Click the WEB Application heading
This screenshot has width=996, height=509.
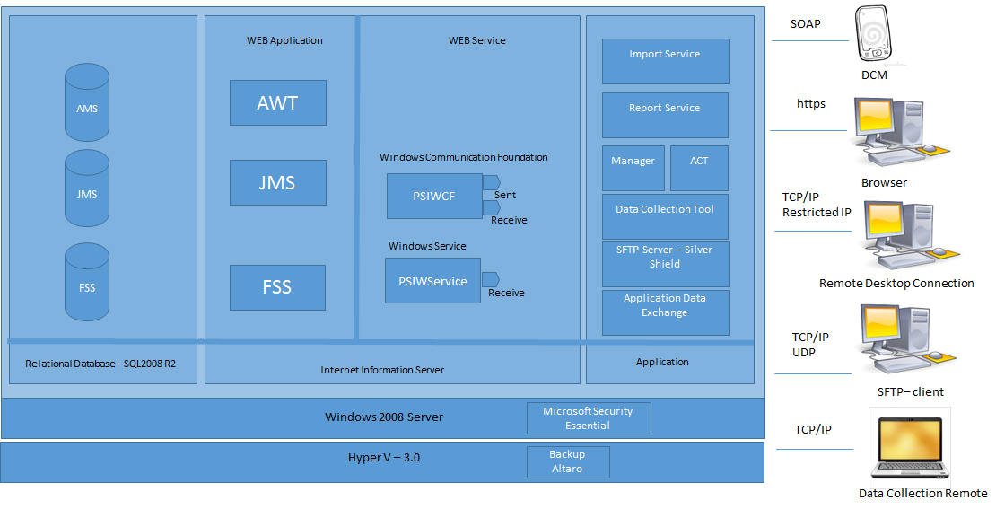284,40
